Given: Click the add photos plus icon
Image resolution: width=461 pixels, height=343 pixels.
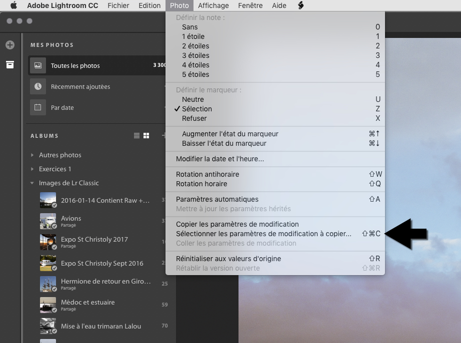Looking at the screenshot, I should pyautogui.click(x=10, y=45).
